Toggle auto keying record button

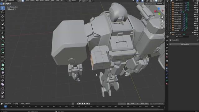pos(73,104)
